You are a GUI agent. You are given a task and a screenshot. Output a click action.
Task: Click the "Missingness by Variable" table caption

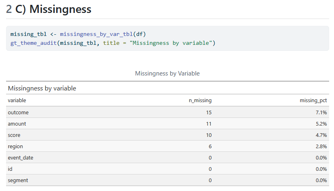167,73
